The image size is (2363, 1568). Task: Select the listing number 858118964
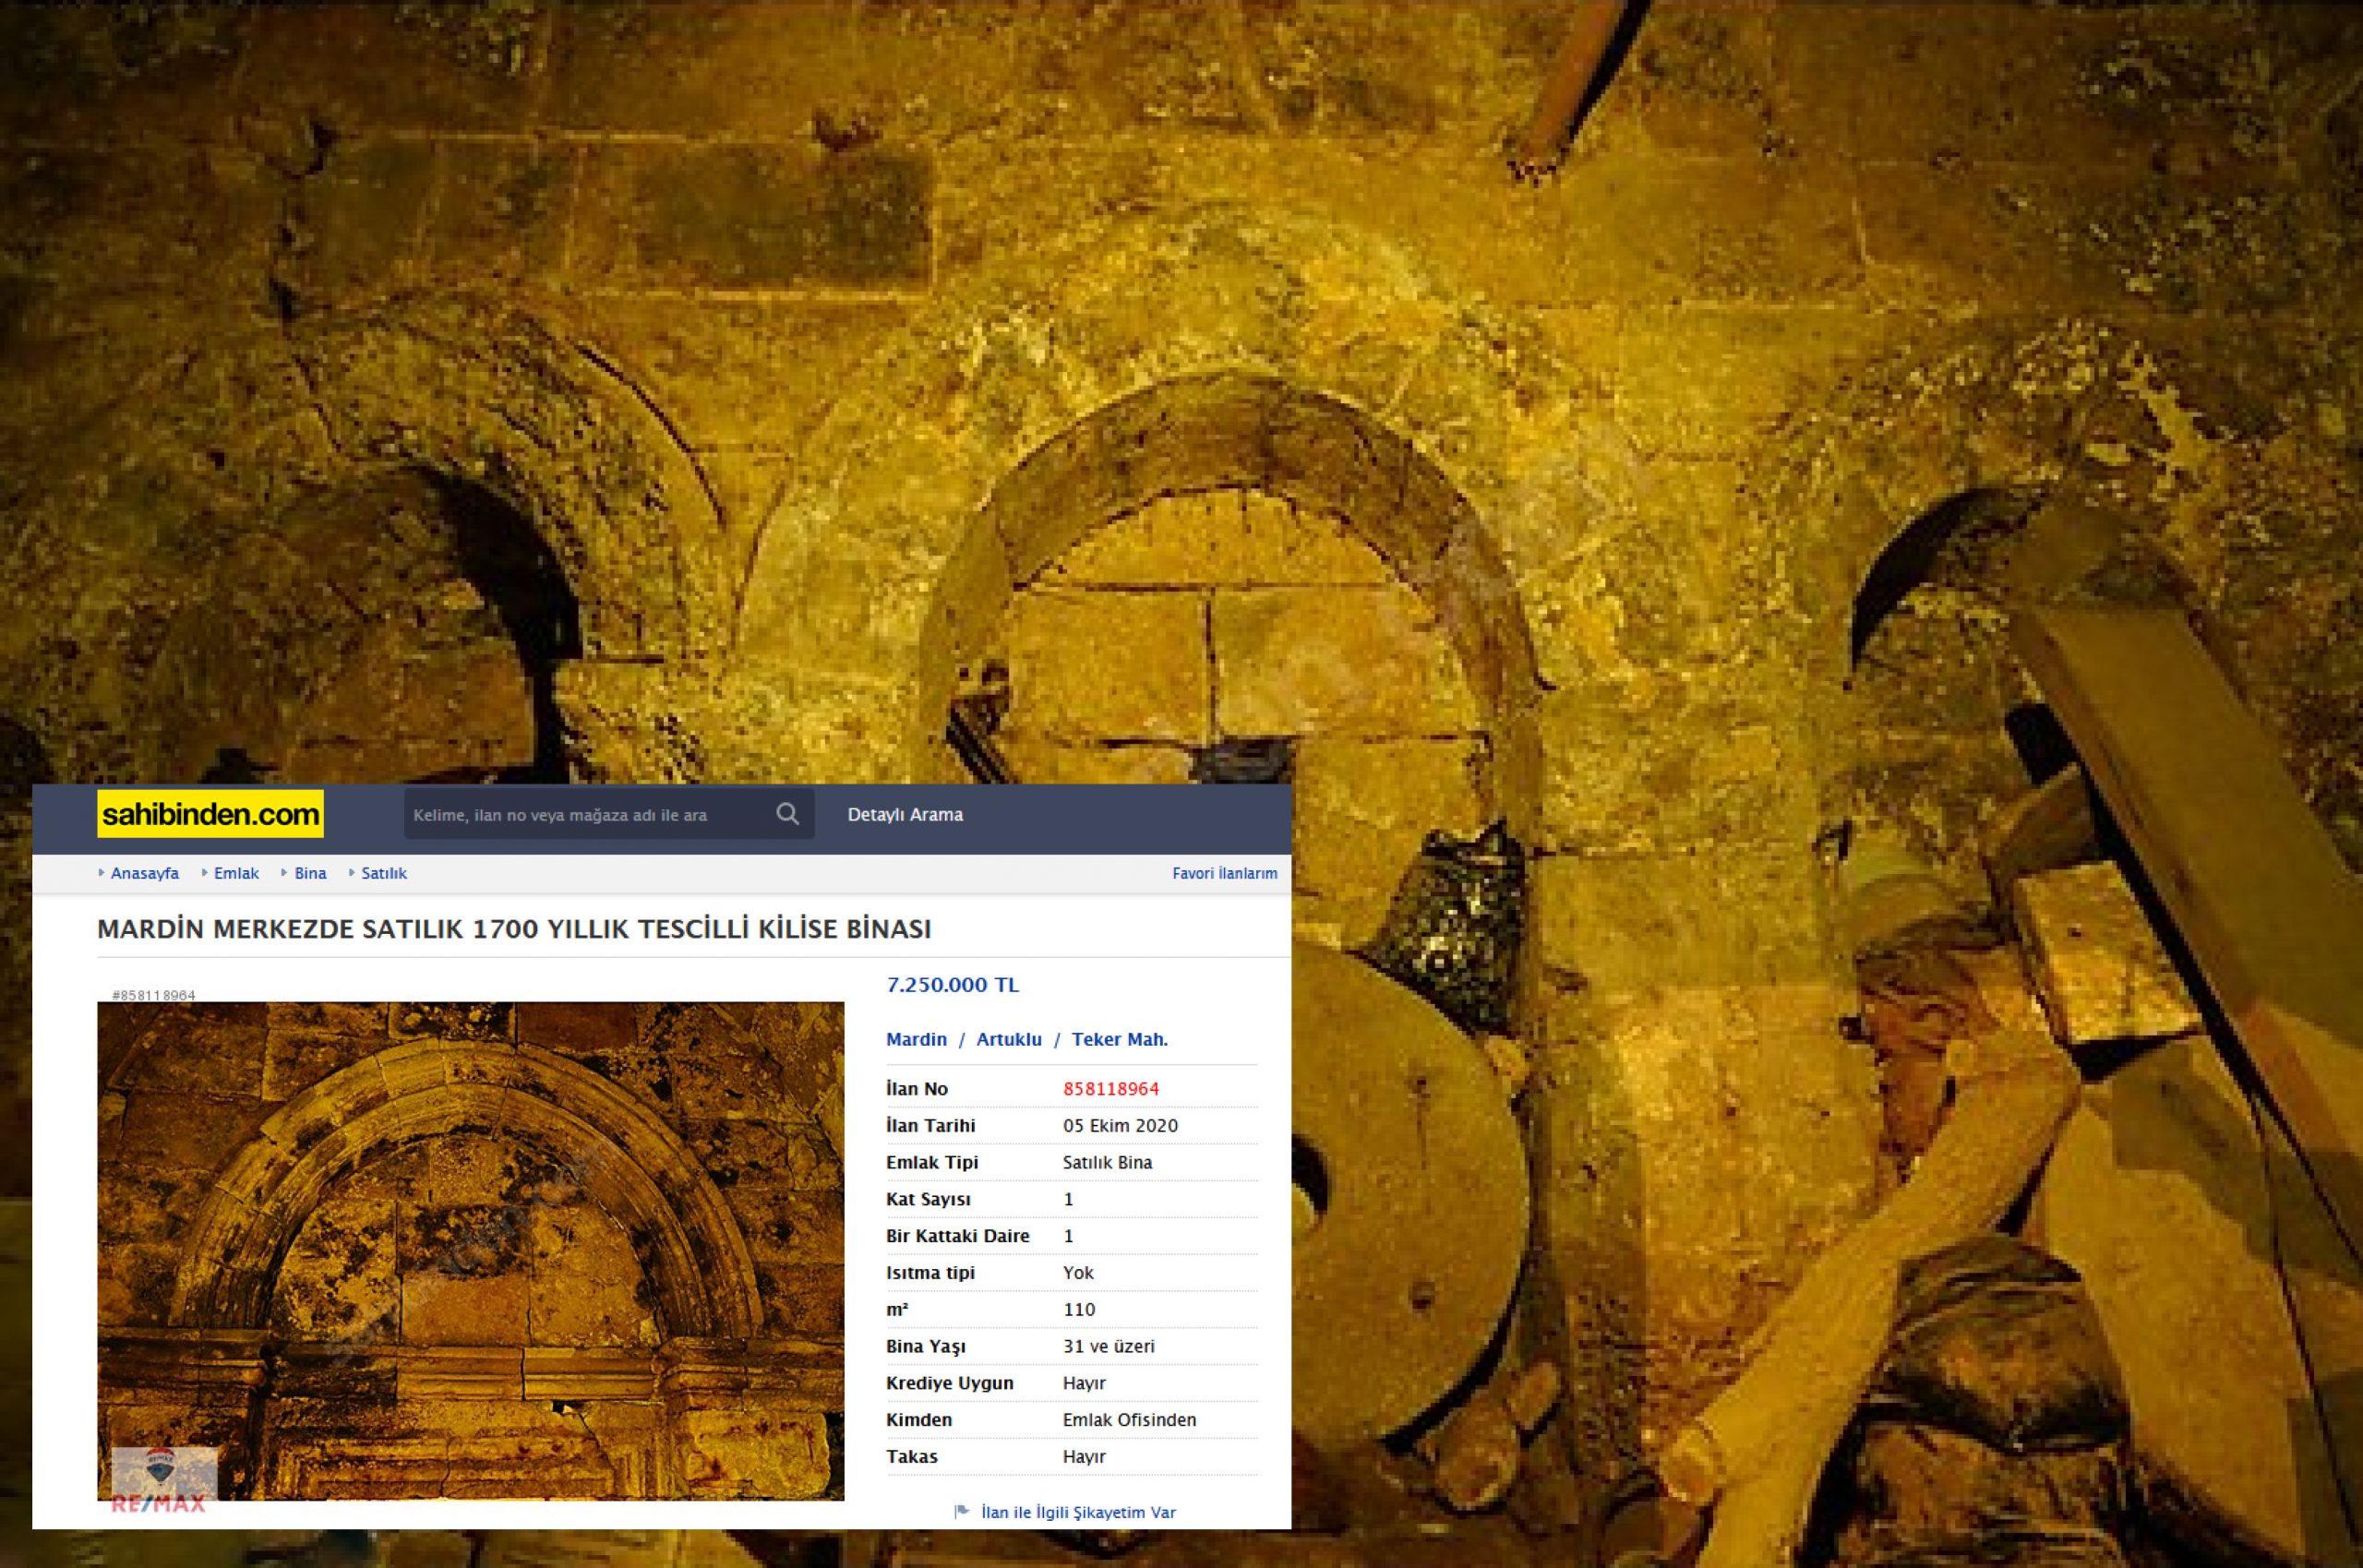1111,1089
